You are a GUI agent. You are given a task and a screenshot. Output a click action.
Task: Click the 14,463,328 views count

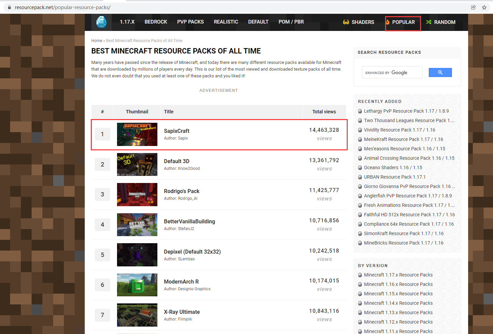point(324,130)
